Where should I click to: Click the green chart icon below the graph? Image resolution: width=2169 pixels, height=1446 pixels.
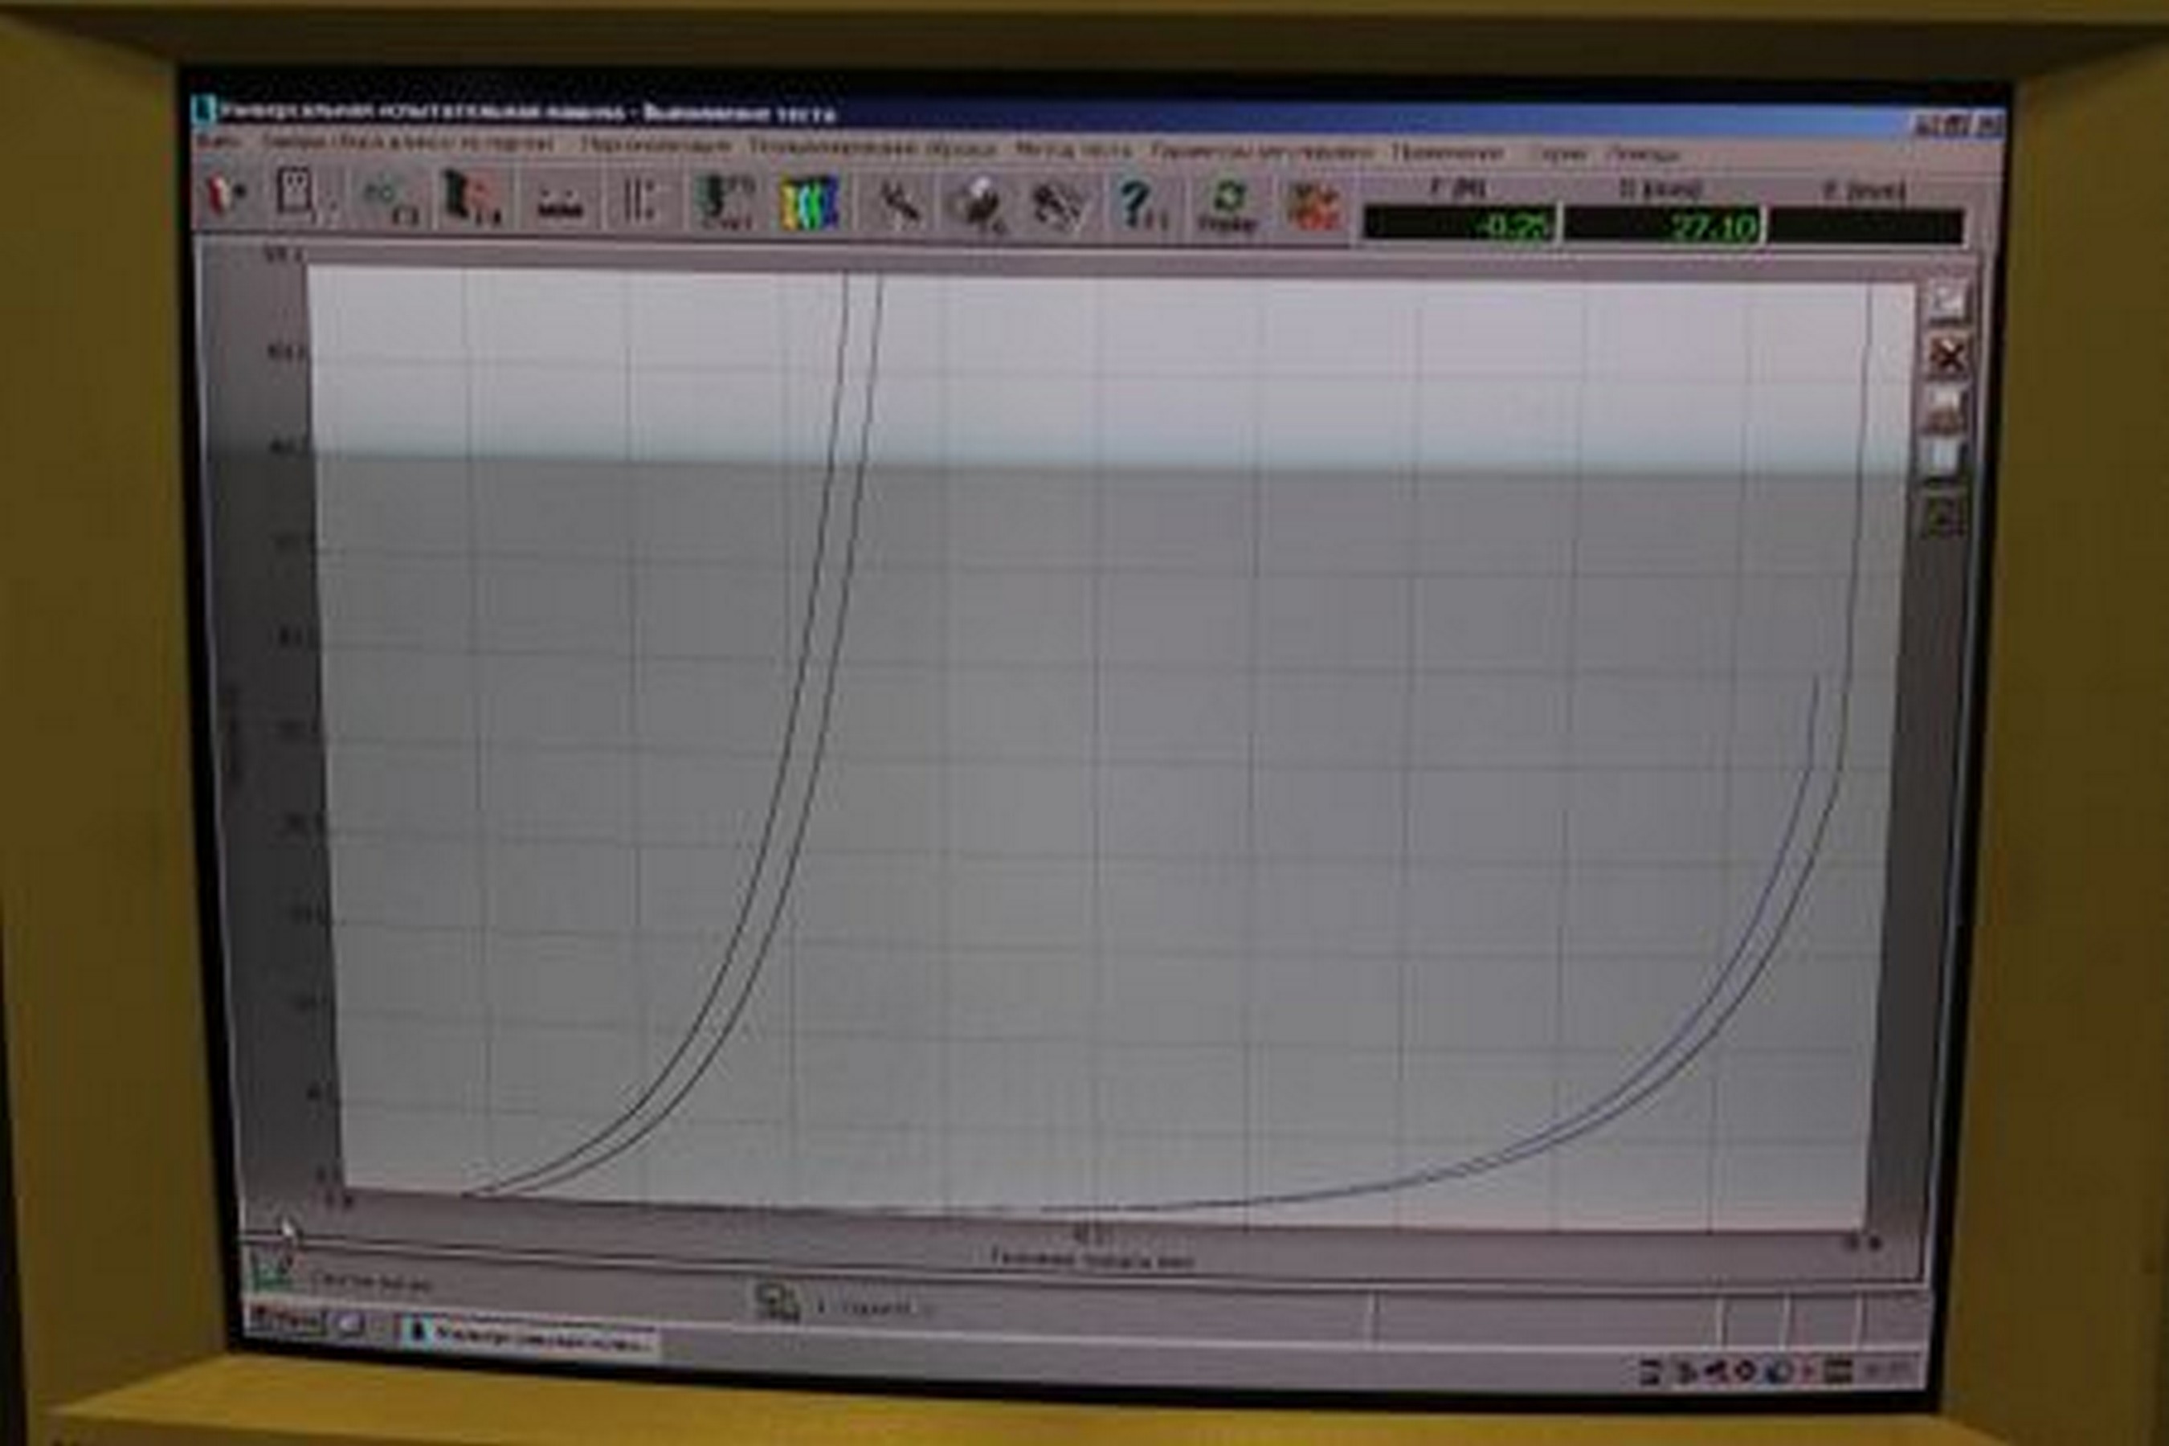(x=272, y=1272)
